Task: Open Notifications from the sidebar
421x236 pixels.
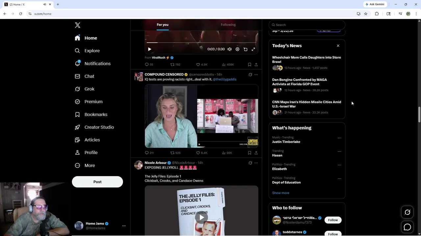Action: (92, 64)
